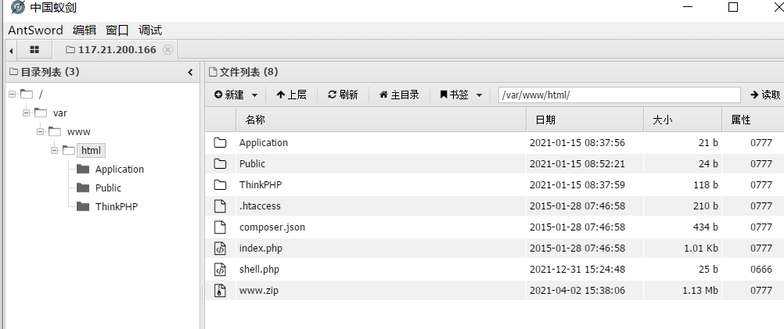
Task: Refresh the list with 刷新
Action: point(343,95)
